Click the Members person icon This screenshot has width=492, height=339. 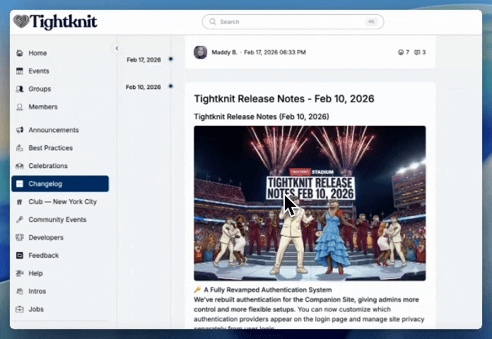(x=20, y=107)
